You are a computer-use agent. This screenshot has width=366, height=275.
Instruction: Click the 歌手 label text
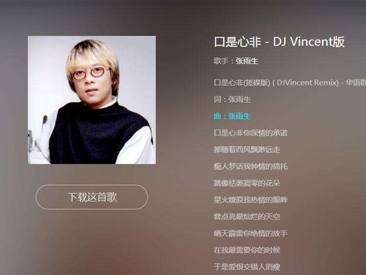(221, 61)
